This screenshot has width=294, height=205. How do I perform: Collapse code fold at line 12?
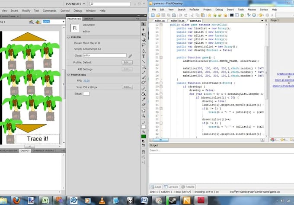click(161, 25)
